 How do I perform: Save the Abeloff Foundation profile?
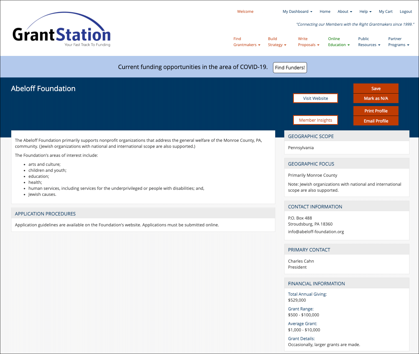coord(376,88)
